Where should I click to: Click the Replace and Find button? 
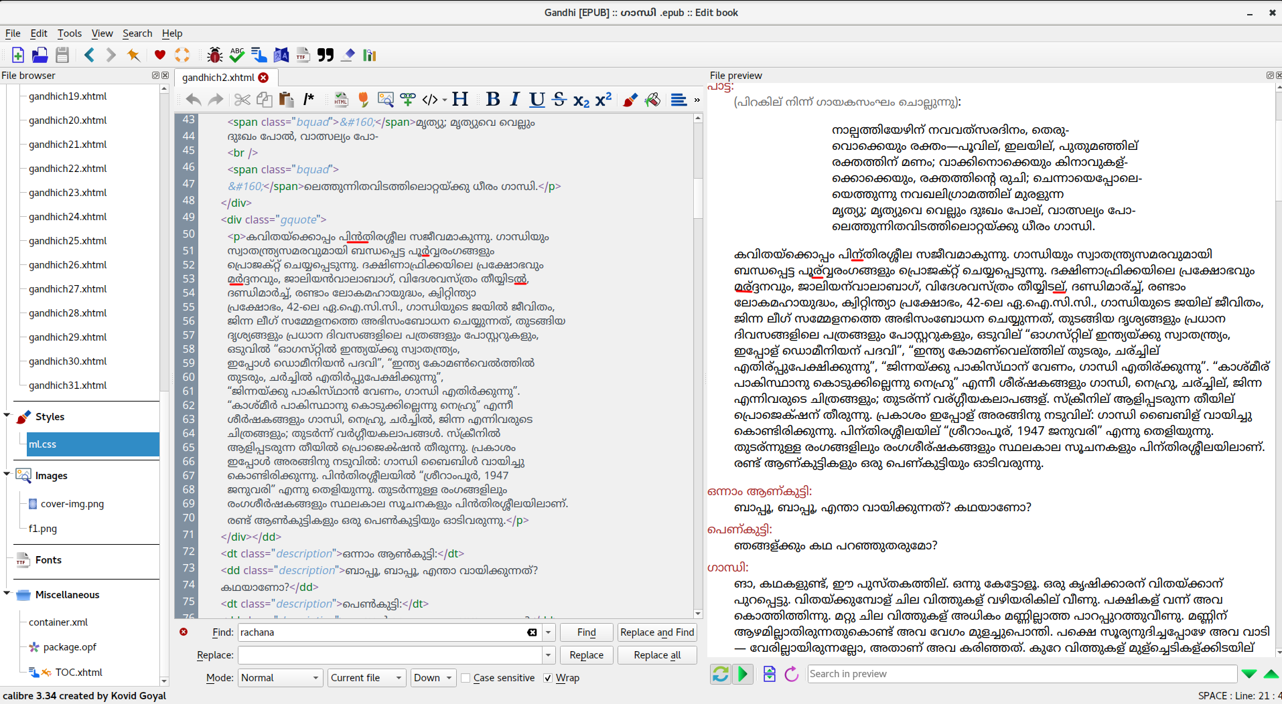tap(657, 632)
